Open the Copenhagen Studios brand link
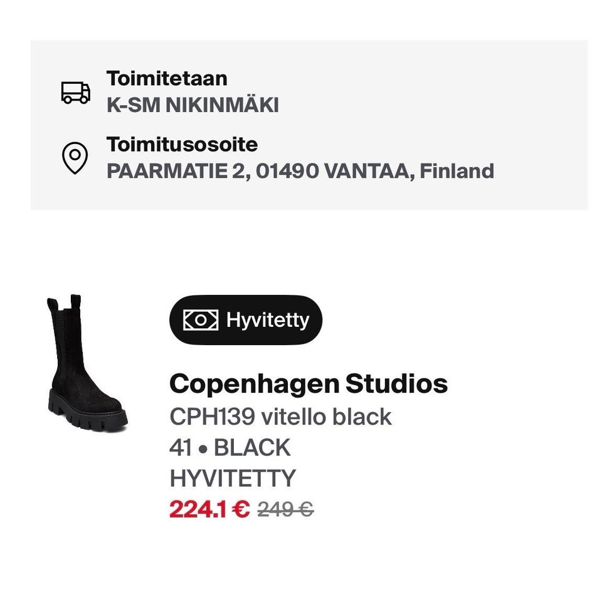The image size is (602, 595). (308, 383)
